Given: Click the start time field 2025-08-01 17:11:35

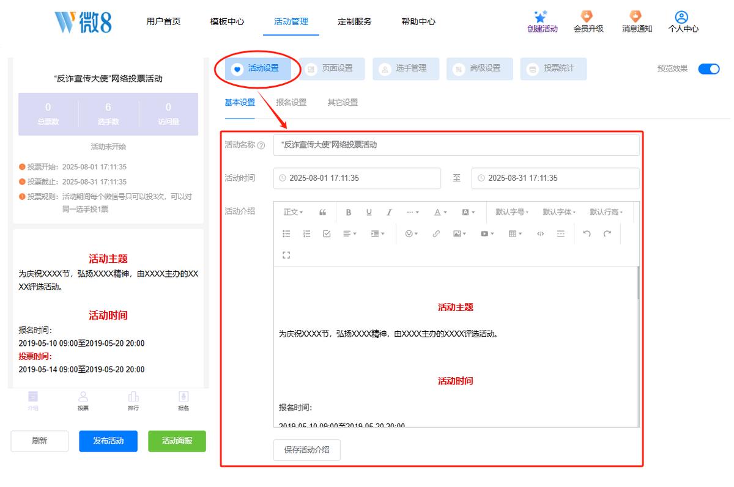Looking at the screenshot, I should point(357,178).
